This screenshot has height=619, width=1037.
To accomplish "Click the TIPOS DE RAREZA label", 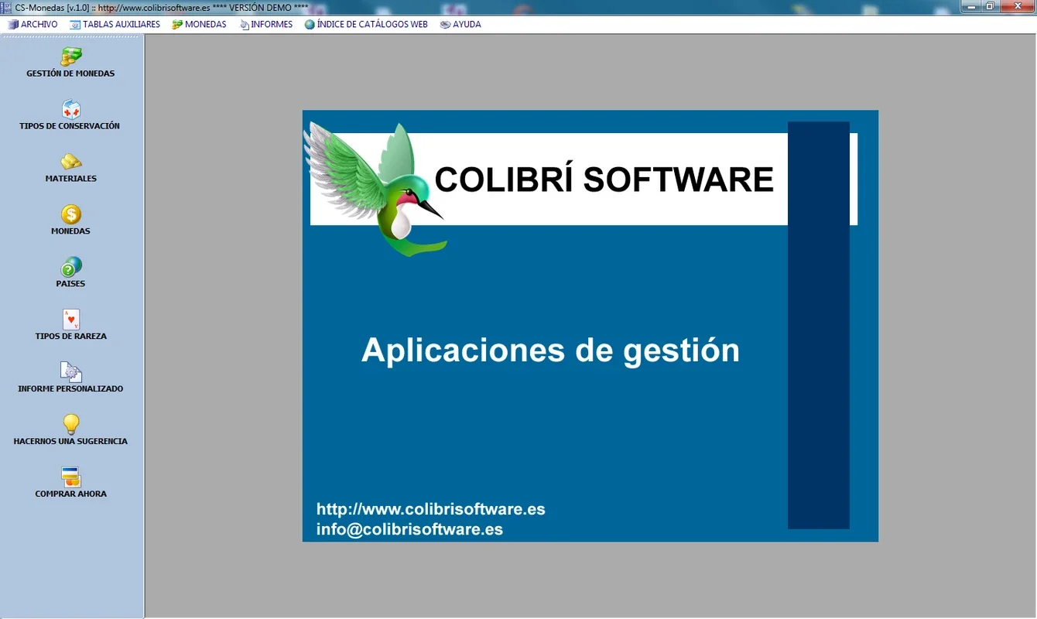I will tap(71, 337).
